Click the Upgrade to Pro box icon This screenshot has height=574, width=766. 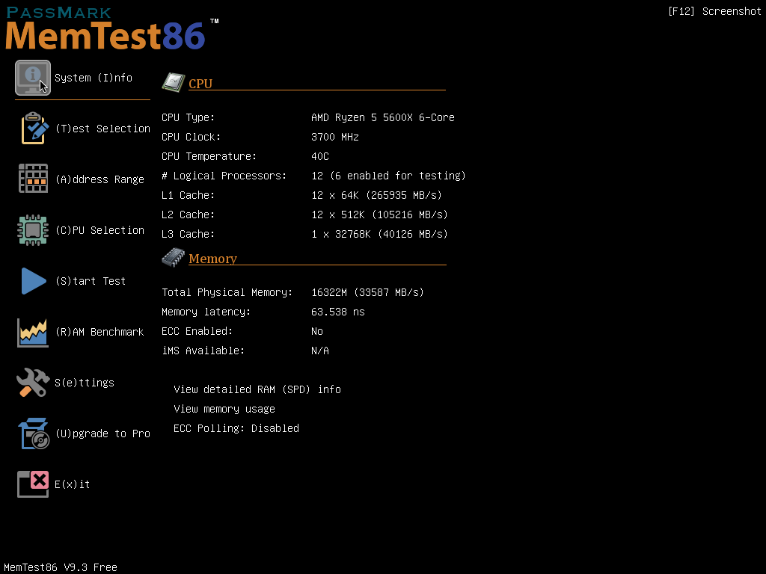point(34,433)
